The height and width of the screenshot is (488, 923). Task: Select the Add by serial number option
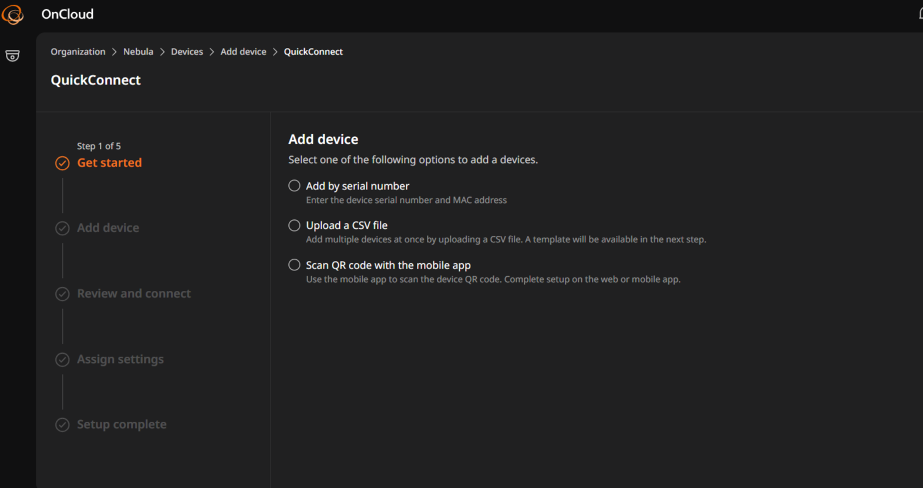coord(294,186)
